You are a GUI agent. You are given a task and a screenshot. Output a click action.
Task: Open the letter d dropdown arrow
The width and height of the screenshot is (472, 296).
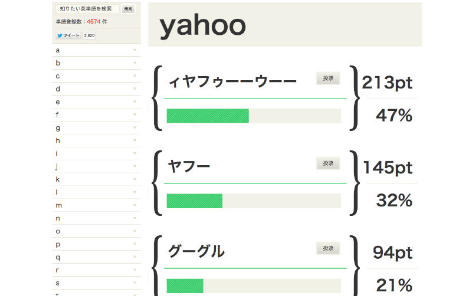(135, 88)
